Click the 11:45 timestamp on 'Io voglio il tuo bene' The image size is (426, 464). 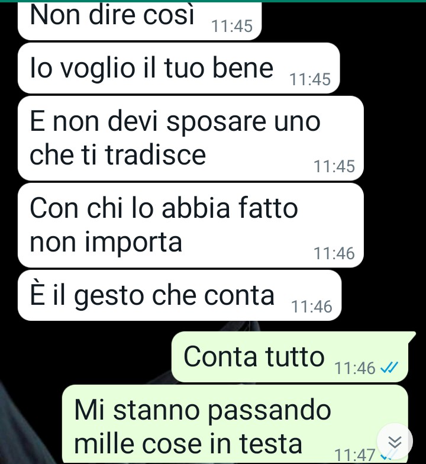310,79
